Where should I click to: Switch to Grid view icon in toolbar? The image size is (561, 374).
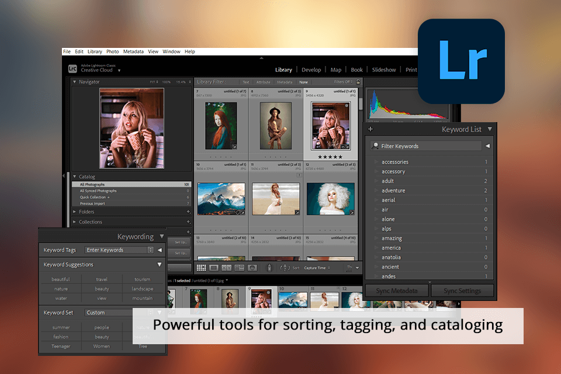click(202, 268)
